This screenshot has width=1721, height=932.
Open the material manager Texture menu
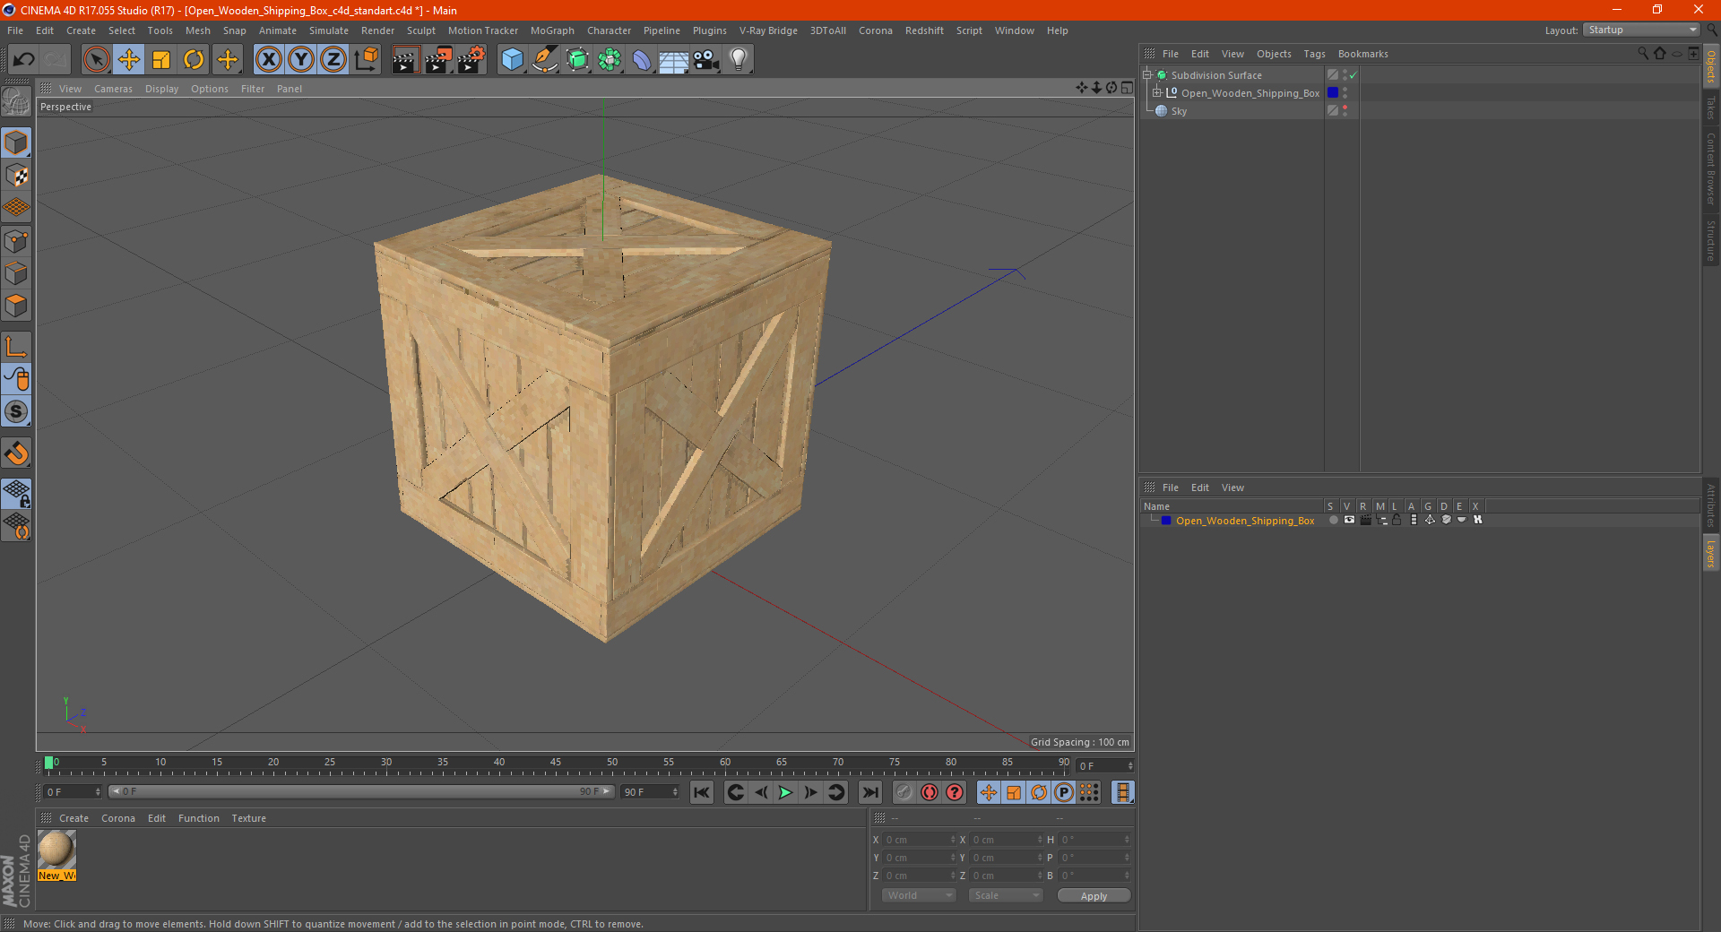click(x=248, y=818)
